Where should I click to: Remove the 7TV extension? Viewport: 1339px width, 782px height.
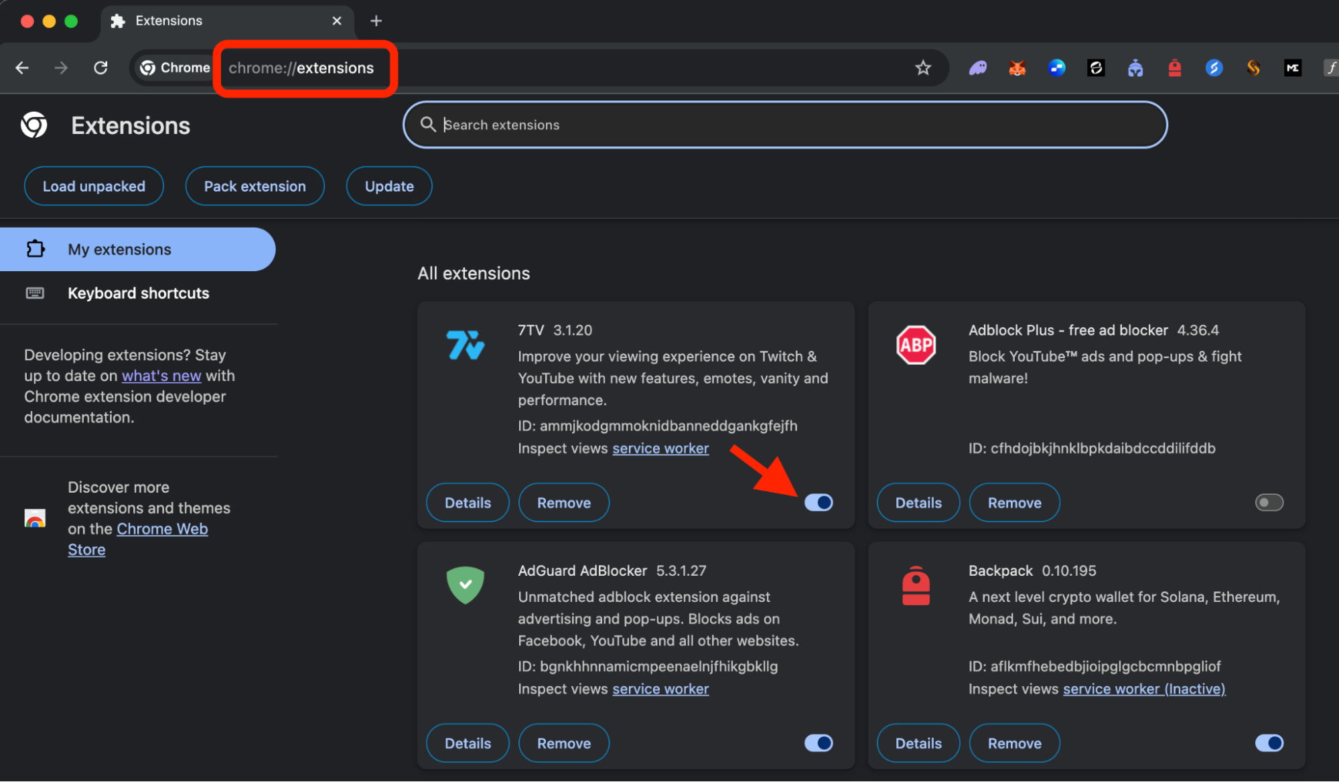coord(564,502)
